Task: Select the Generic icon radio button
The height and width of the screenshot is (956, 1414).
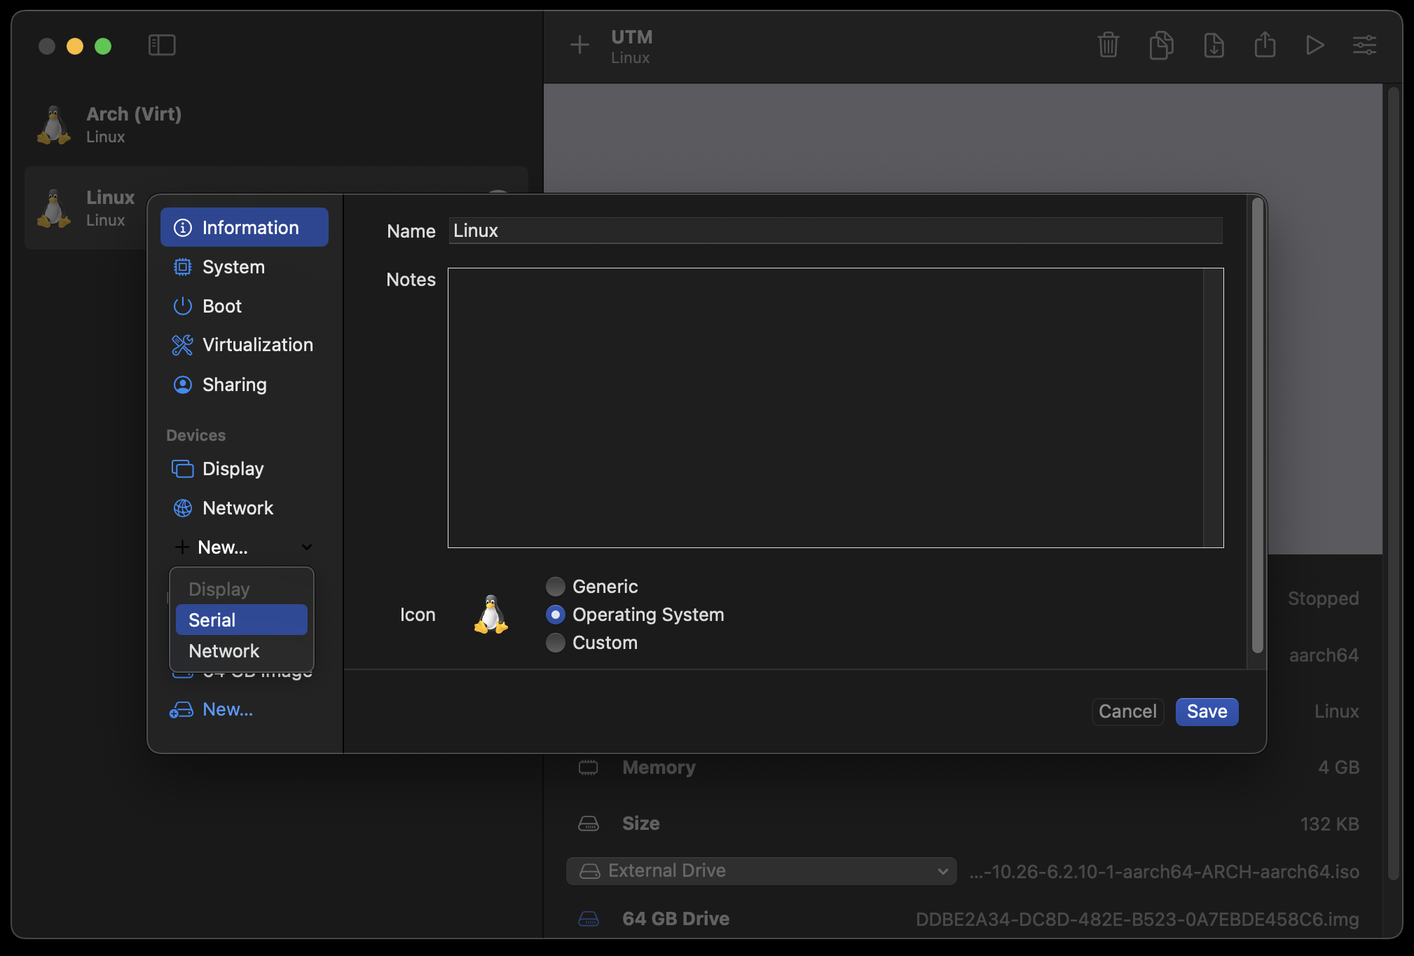Action: click(x=555, y=586)
